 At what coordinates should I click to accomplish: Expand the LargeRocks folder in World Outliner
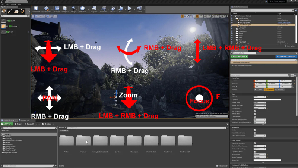click(235, 31)
